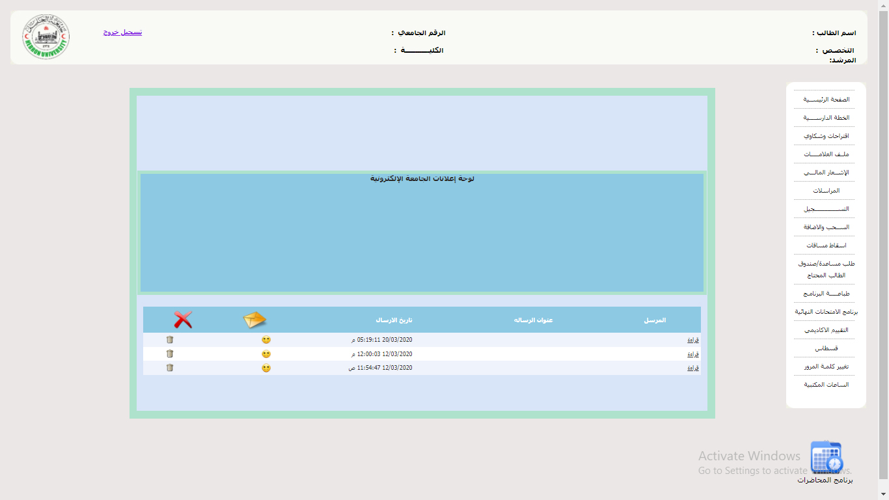
Task: Select قسطاس in the sidebar menu
Action: tap(825, 348)
